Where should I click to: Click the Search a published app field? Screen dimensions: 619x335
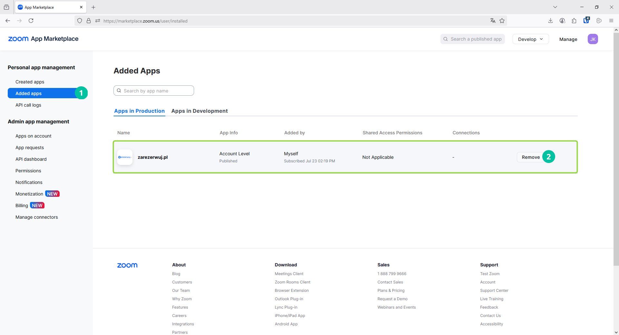coord(472,39)
